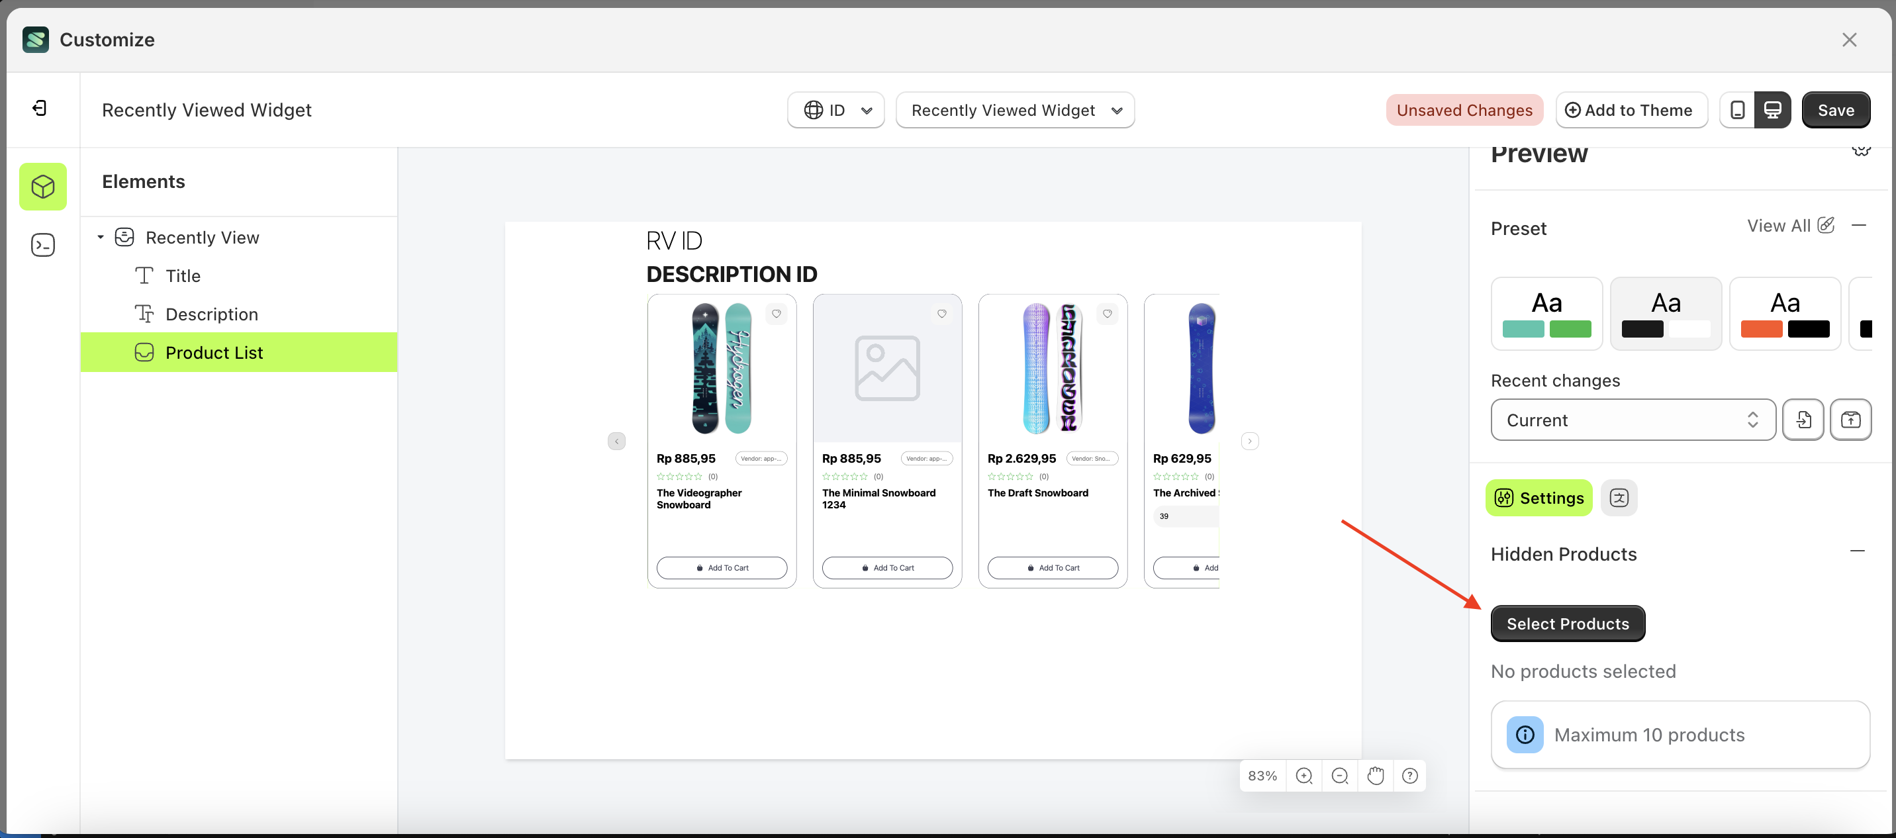This screenshot has width=1896, height=838.
Task: Select the hand pan tool
Action: pos(1375,776)
